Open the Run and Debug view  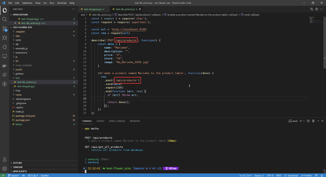click(x=4, y=38)
